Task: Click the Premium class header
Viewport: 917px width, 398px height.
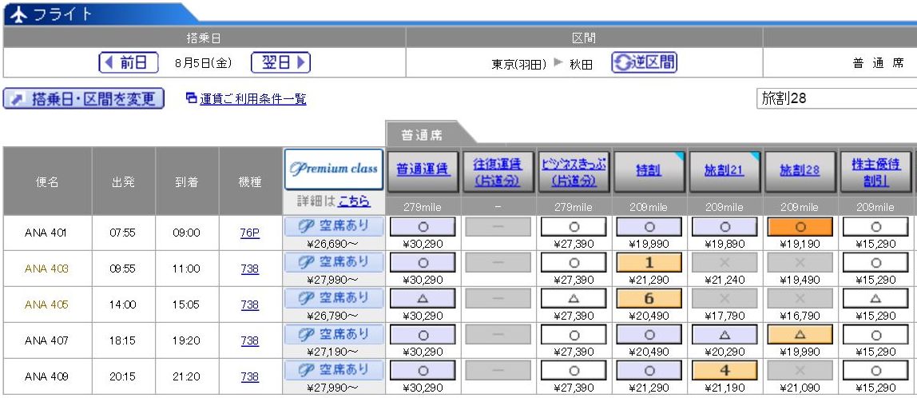Action: (x=334, y=169)
